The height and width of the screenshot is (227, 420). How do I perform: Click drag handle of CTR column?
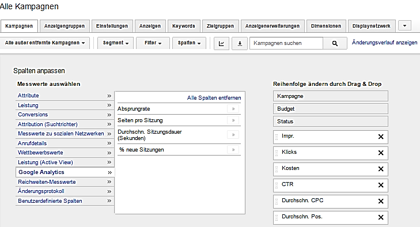(277, 185)
